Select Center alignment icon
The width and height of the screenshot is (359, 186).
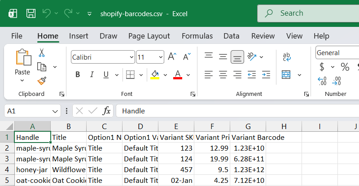pyautogui.click(x=223, y=74)
